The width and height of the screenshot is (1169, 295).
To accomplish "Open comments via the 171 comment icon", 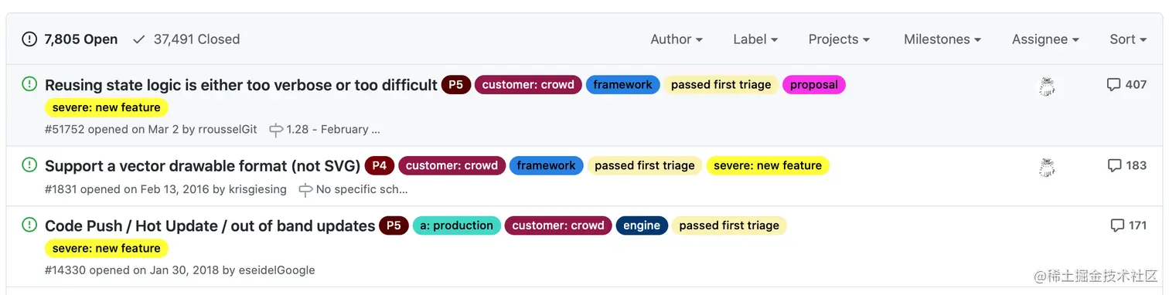I will click(1117, 225).
